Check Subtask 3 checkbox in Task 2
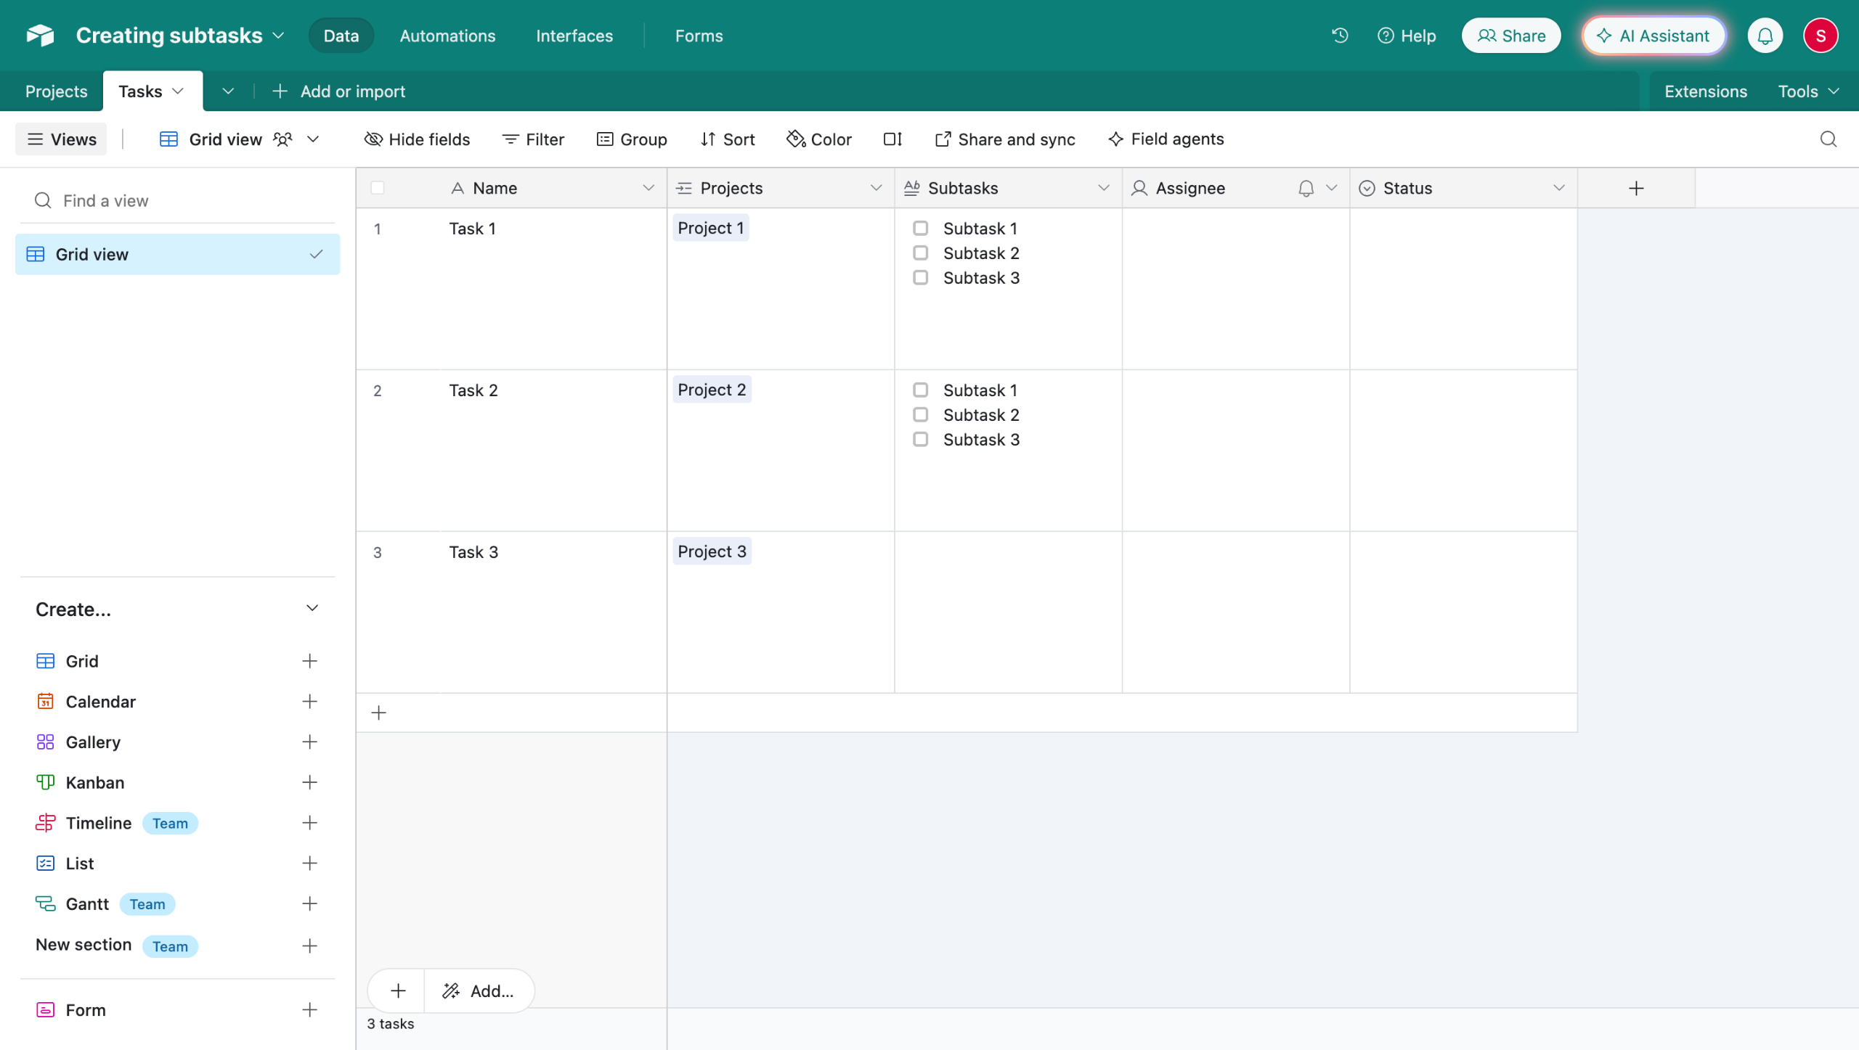 [920, 440]
